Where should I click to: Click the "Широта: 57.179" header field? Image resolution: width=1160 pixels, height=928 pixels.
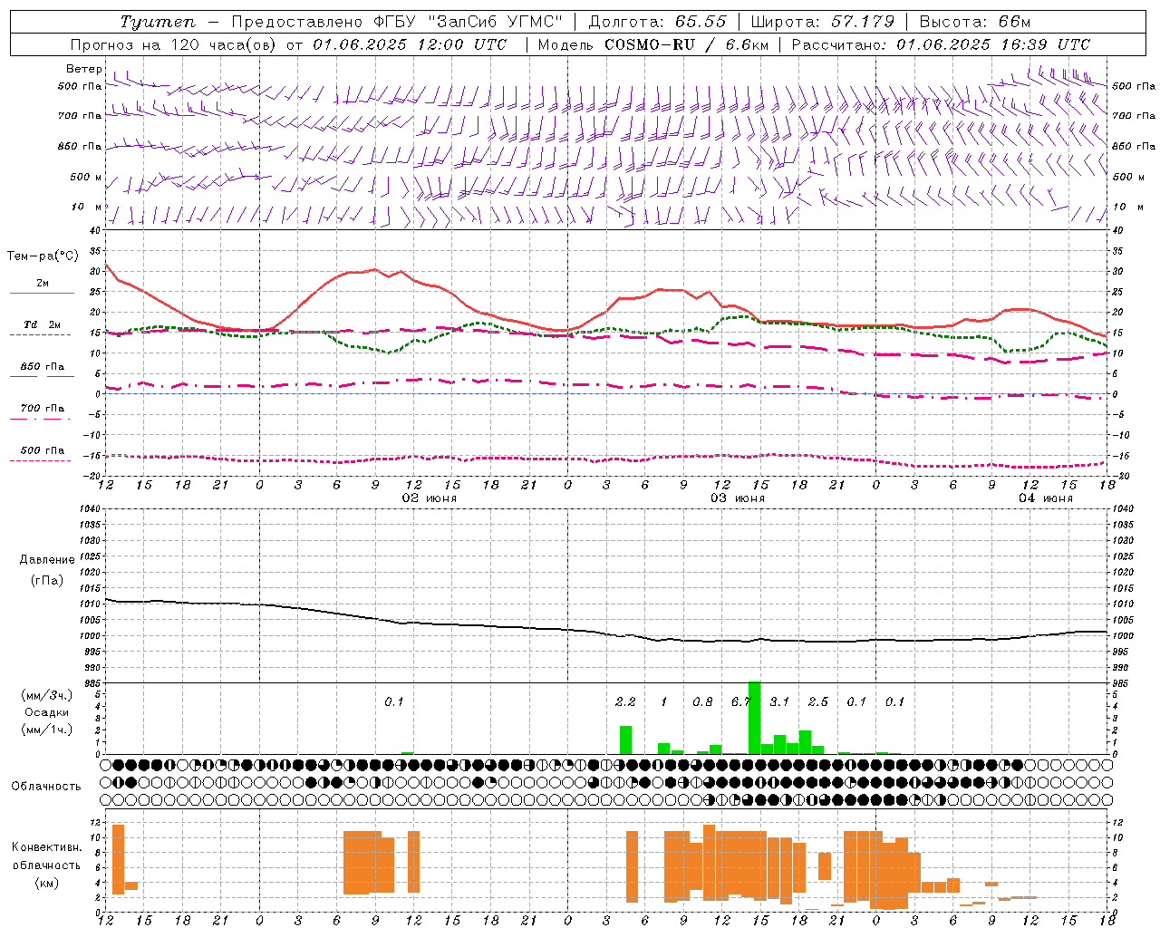[x=823, y=22]
